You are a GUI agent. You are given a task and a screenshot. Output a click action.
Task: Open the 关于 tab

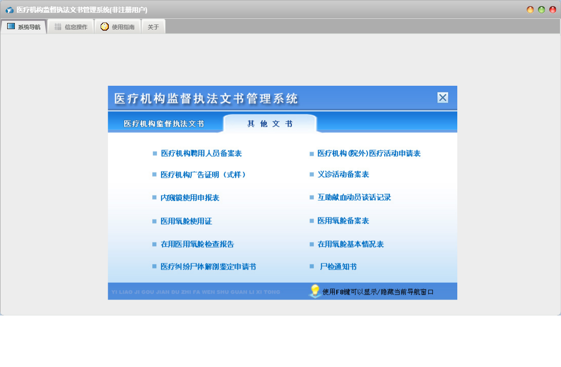153,27
